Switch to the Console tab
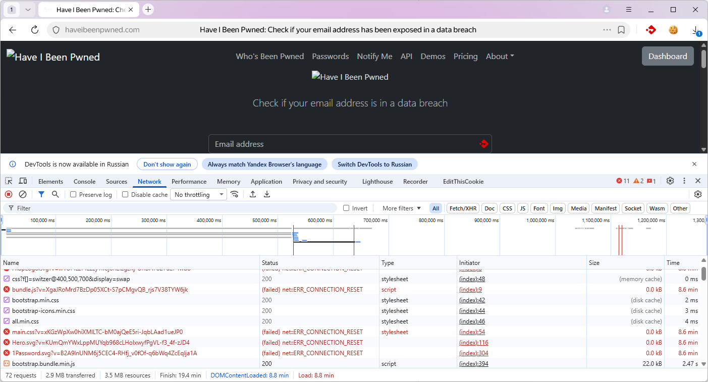Image resolution: width=708 pixels, height=382 pixels. [84, 182]
